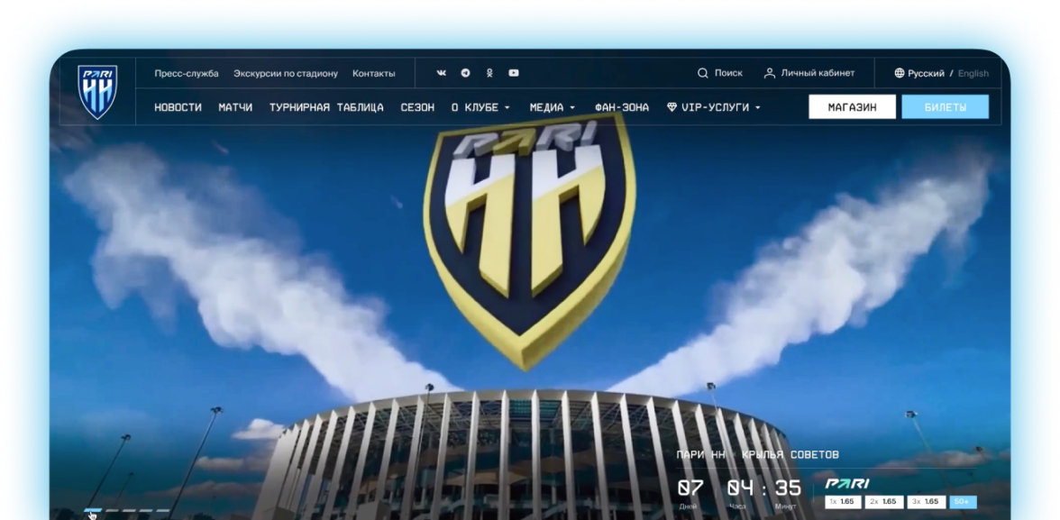
Task: Open the YouTube channel icon
Action: click(x=514, y=73)
